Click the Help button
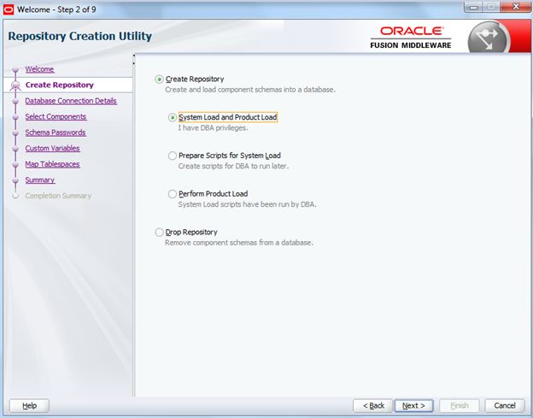 pyautogui.click(x=29, y=406)
